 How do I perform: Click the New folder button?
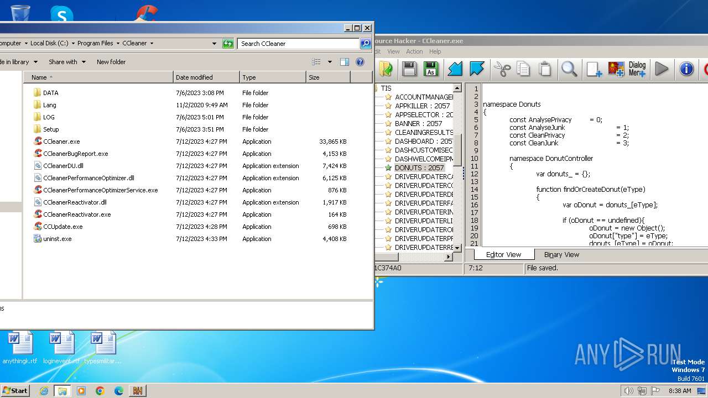tap(111, 62)
